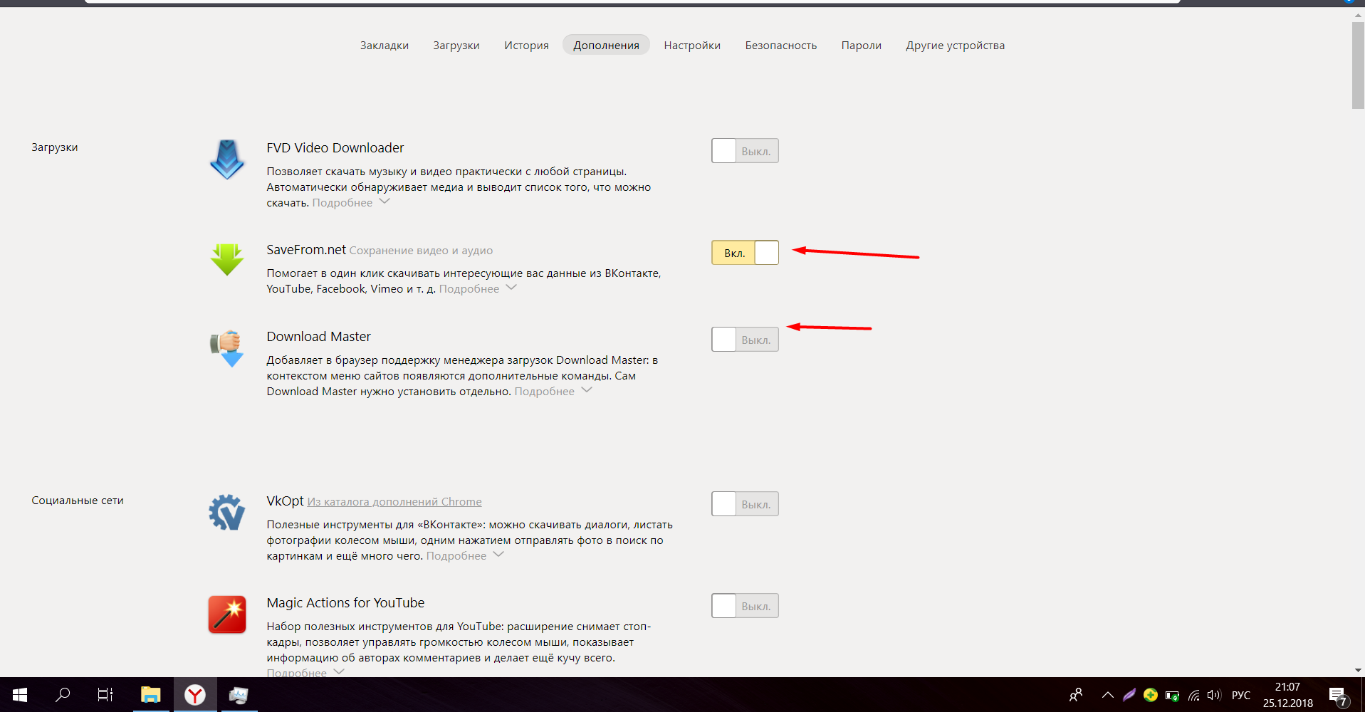Click the FVD Video Downloader blue arrow icon
Screen dimensions: 1365x712
click(227, 159)
